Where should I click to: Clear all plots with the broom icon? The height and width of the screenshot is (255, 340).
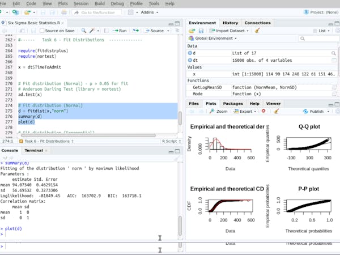click(x=277, y=111)
